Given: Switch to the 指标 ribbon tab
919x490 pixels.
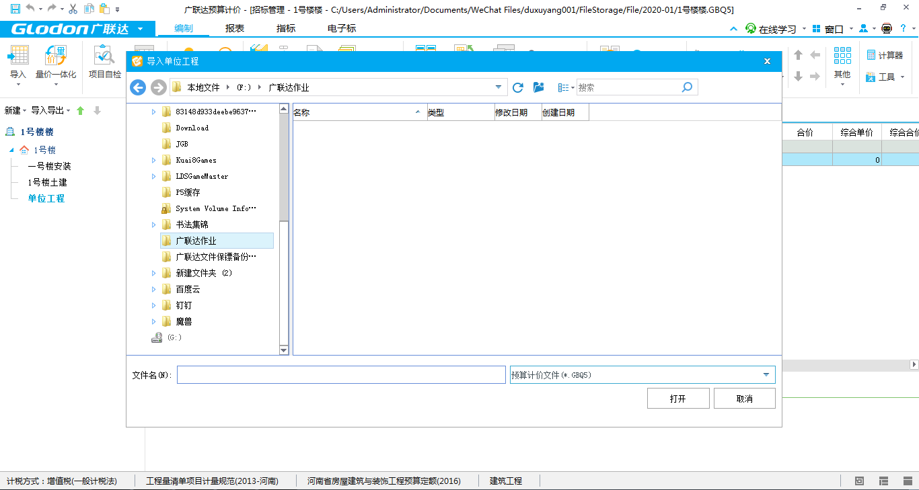Looking at the screenshot, I should tap(286, 28).
